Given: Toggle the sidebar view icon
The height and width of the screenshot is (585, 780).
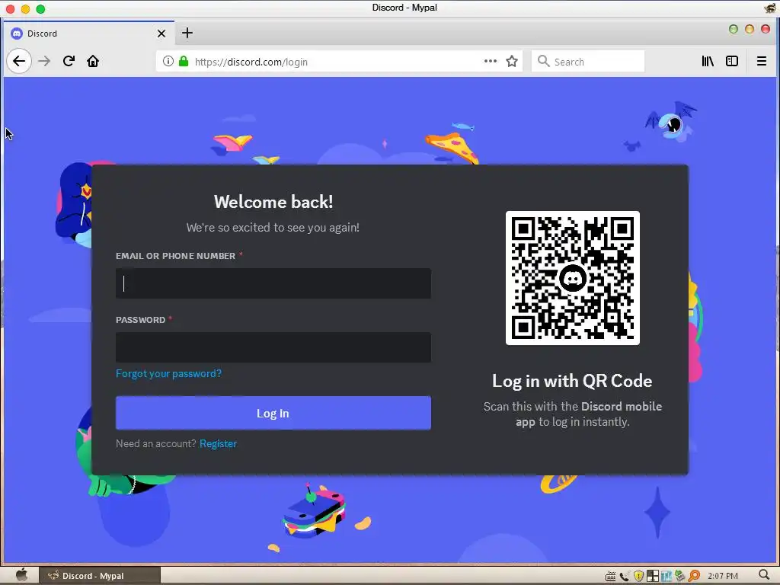Looking at the screenshot, I should click(732, 61).
